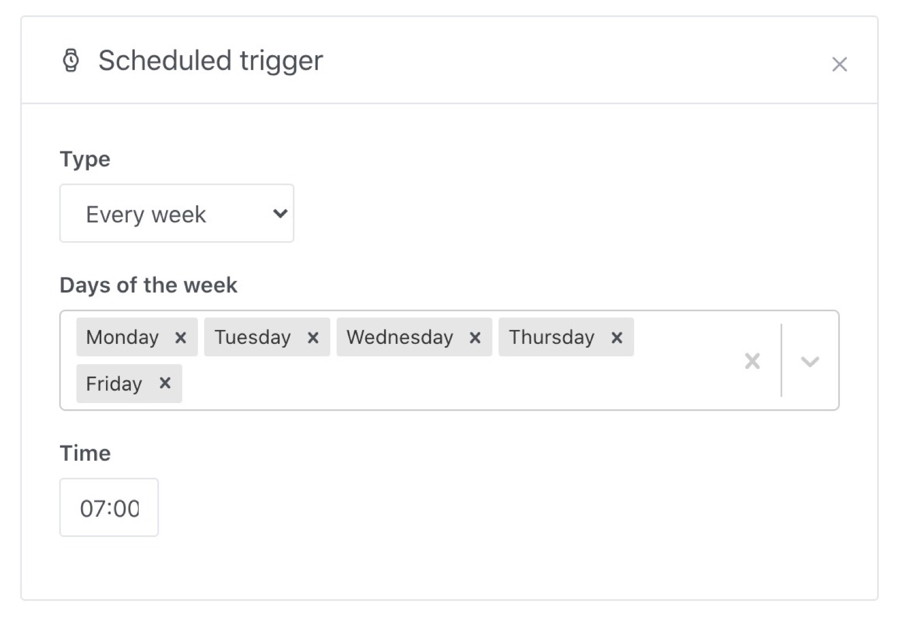
Task: Click the Days of the week label
Action: (x=148, y=285)
